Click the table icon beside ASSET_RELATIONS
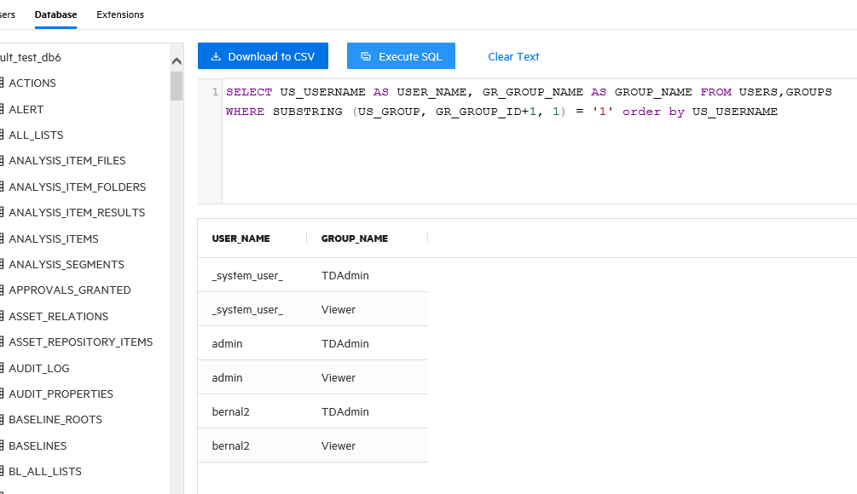The width and height of the screenshot is (857, 494). pos(2,316)
